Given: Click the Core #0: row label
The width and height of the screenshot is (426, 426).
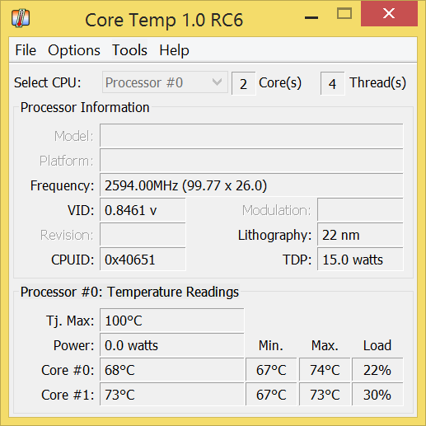Looking at the screenshot, I should click(x=68, y=370).
